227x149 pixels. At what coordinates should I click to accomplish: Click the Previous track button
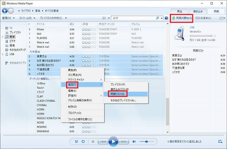pos(103,142)
